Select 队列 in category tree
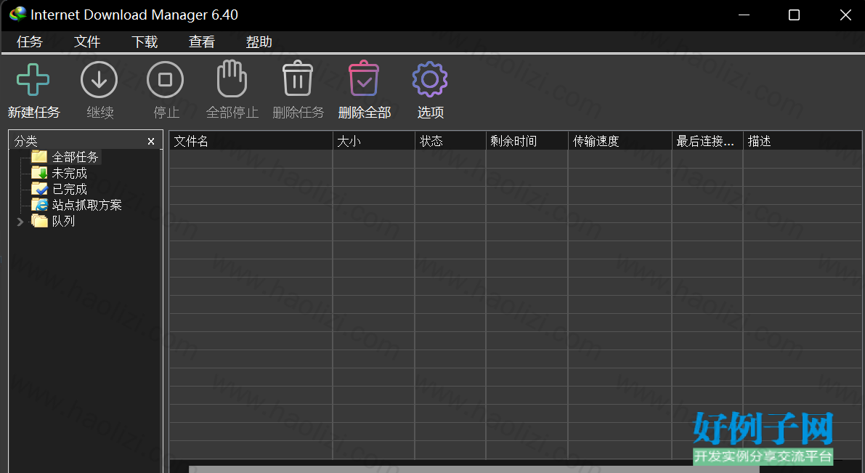865x473 pixels. pyautogui.click(x=63, y=222)
